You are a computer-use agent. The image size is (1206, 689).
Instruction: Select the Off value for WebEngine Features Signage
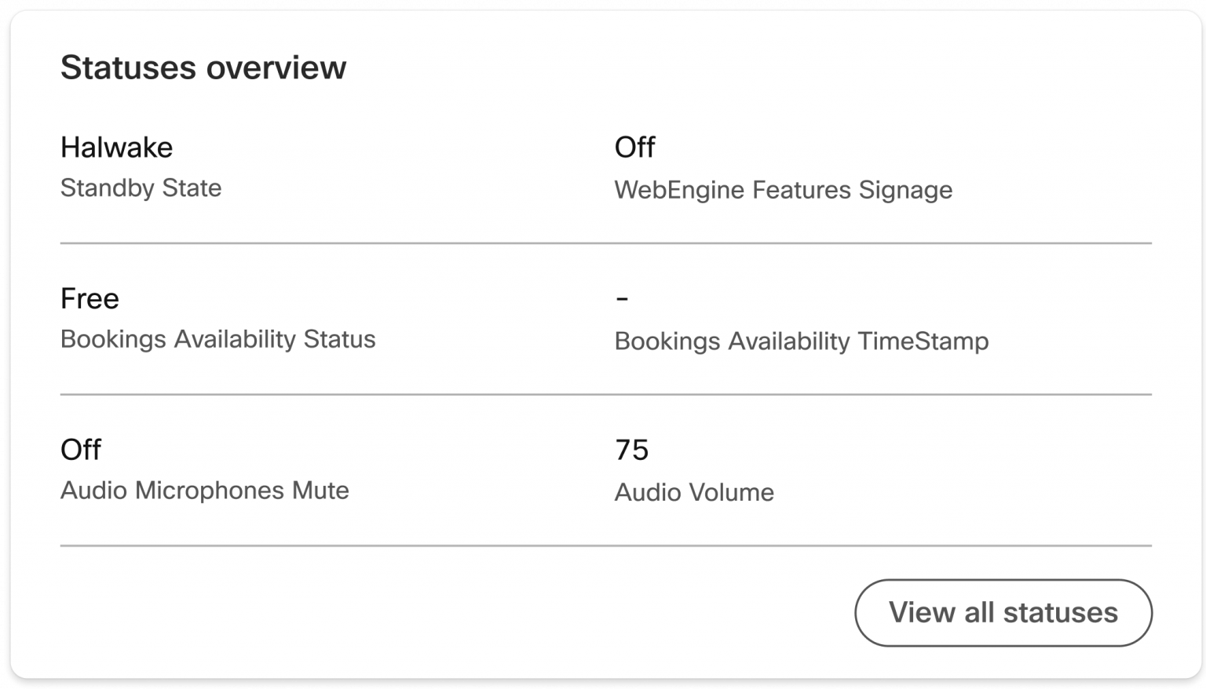(x=634, y=148)
